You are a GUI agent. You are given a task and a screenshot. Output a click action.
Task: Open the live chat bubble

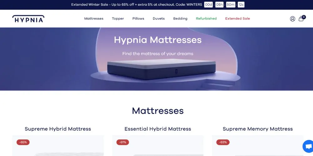[x=308, y=146]
